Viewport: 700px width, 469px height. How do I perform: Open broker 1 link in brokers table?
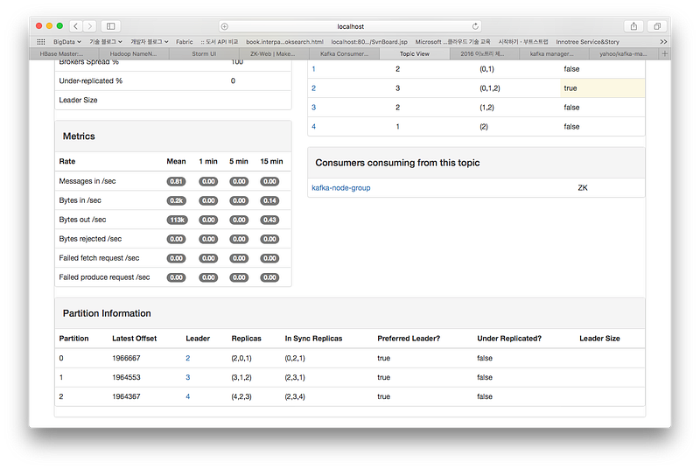click(313, 69)
